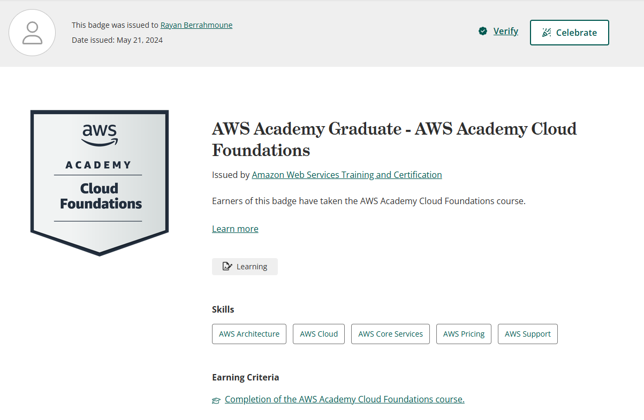Click the Date issued: May 21, 2024 text
Image resolution: width=644 pixels, height=420 pixels.
[x=117, y=40]
